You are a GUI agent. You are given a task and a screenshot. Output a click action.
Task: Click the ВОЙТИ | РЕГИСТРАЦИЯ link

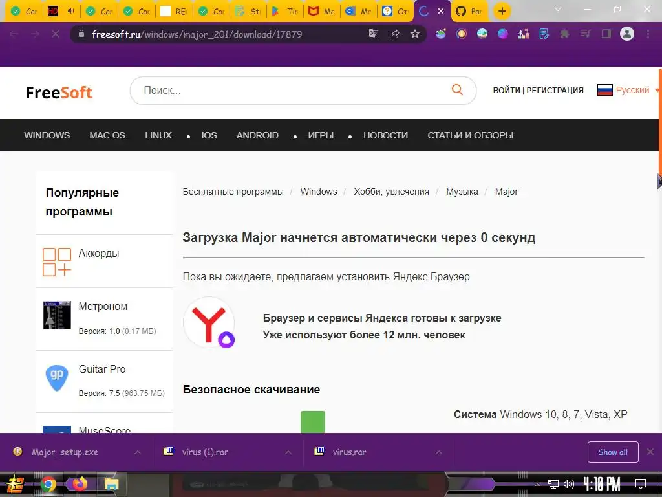pos(539,90)
